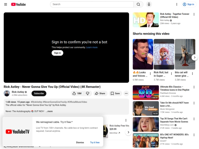The height and width of the screenshot is (149, 199).
Task: Advance merch shelf with right arrow
Action: pos(128,132)
